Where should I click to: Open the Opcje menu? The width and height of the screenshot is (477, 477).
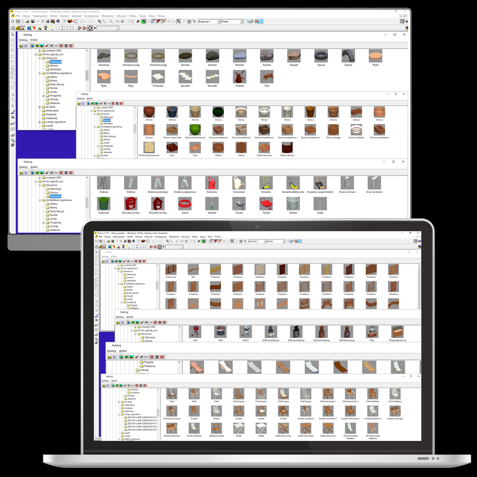(142, 16)
